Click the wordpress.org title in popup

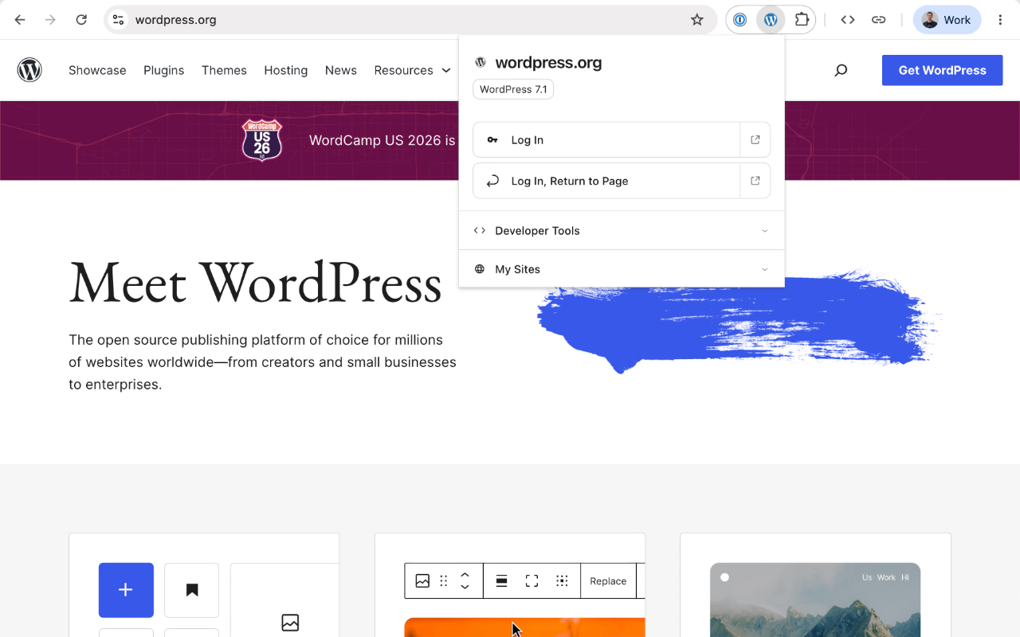click(x=548, y=63)
